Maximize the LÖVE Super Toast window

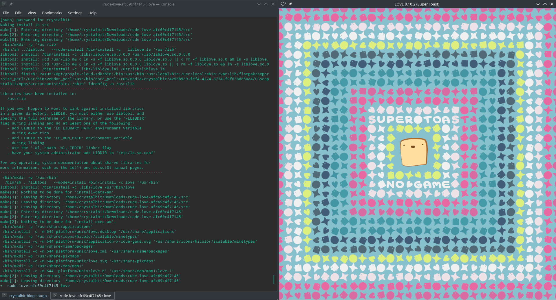point(545,4)
